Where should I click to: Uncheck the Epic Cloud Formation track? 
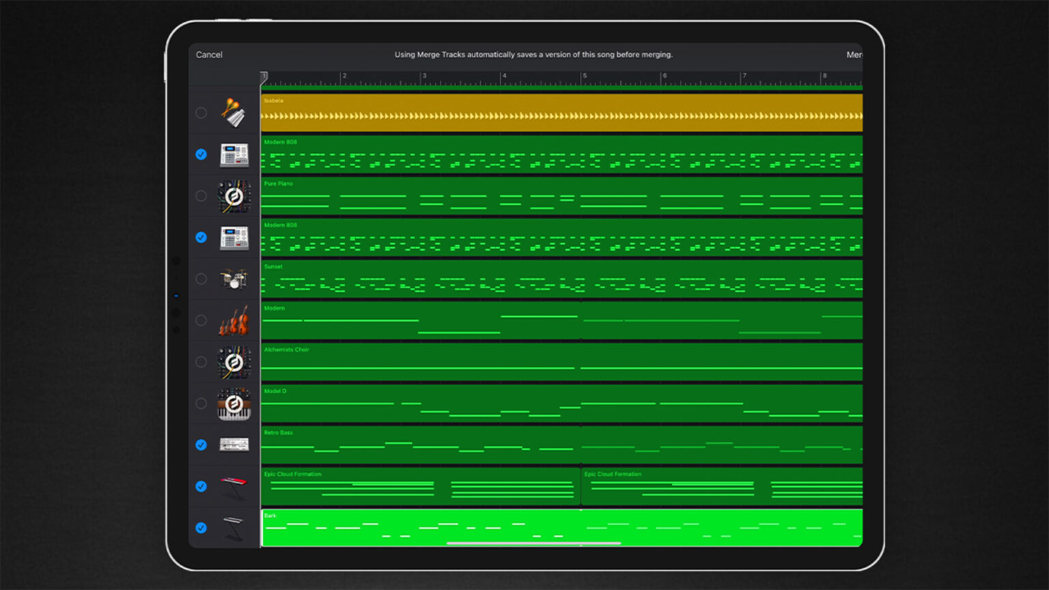tap(201, 486)
